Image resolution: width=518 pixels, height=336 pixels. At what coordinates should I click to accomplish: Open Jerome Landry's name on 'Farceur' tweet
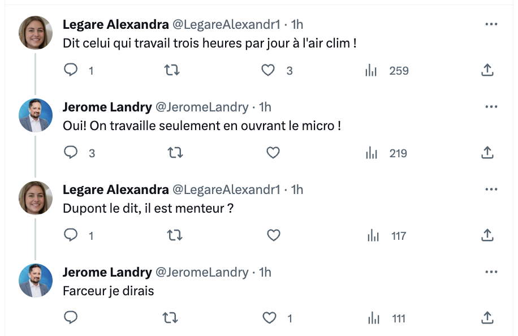click(x=107, y=272)
